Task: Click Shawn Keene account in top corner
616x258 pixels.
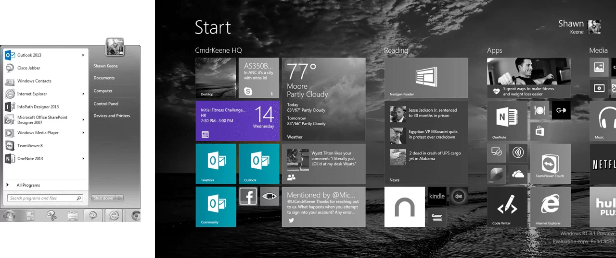Action: pyautogui.click(x=579, y=27)
